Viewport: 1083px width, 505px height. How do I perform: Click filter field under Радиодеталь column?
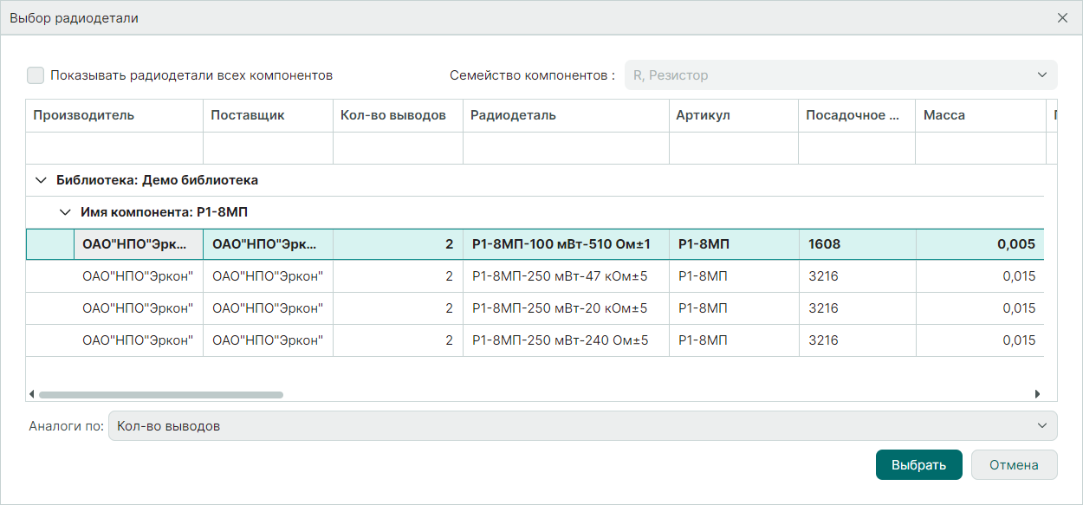click(566, 148)
